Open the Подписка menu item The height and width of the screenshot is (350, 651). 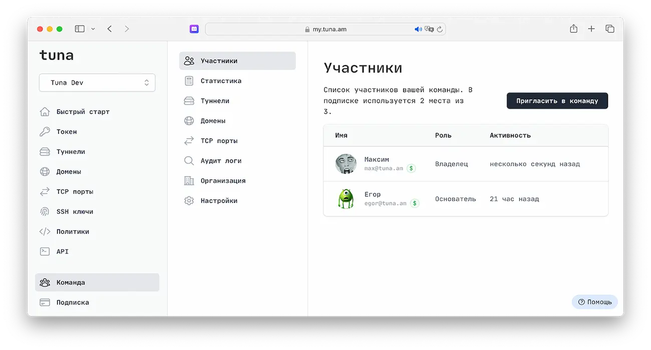tap(72, 302)
